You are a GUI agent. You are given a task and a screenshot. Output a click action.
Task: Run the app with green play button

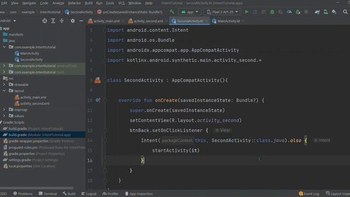247,12
